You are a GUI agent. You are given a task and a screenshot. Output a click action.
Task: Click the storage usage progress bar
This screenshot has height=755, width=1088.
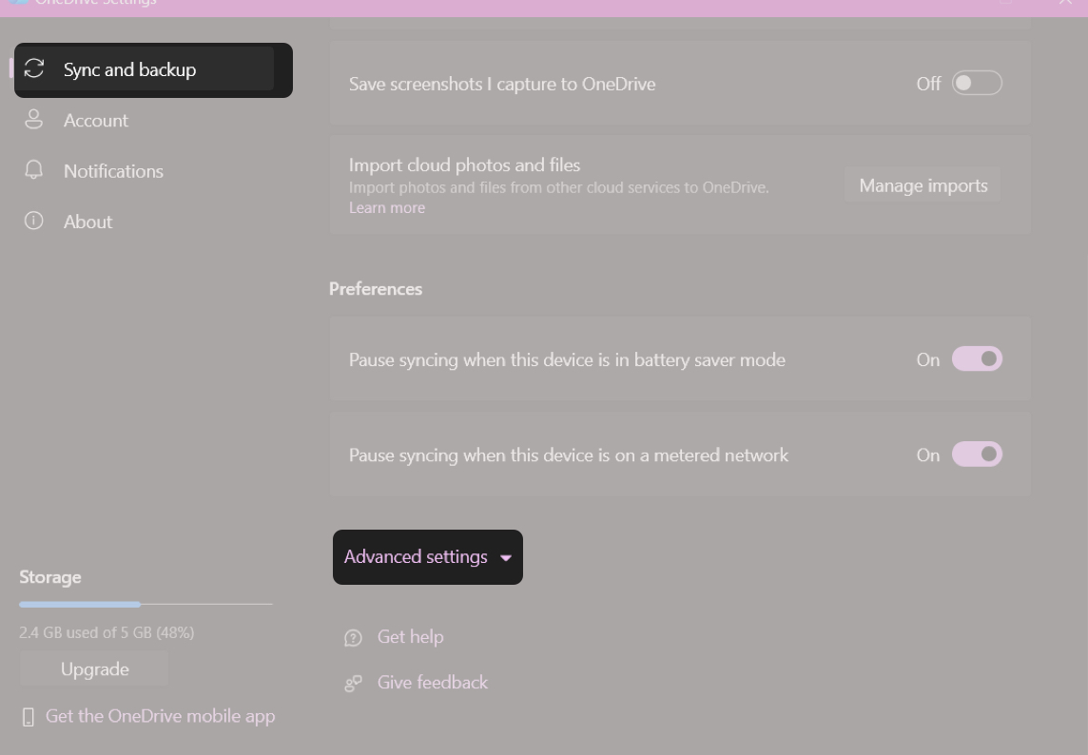(145, 604)
